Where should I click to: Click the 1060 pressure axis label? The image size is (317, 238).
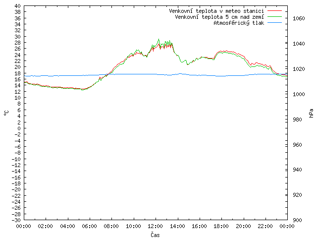tap(299, 19)
